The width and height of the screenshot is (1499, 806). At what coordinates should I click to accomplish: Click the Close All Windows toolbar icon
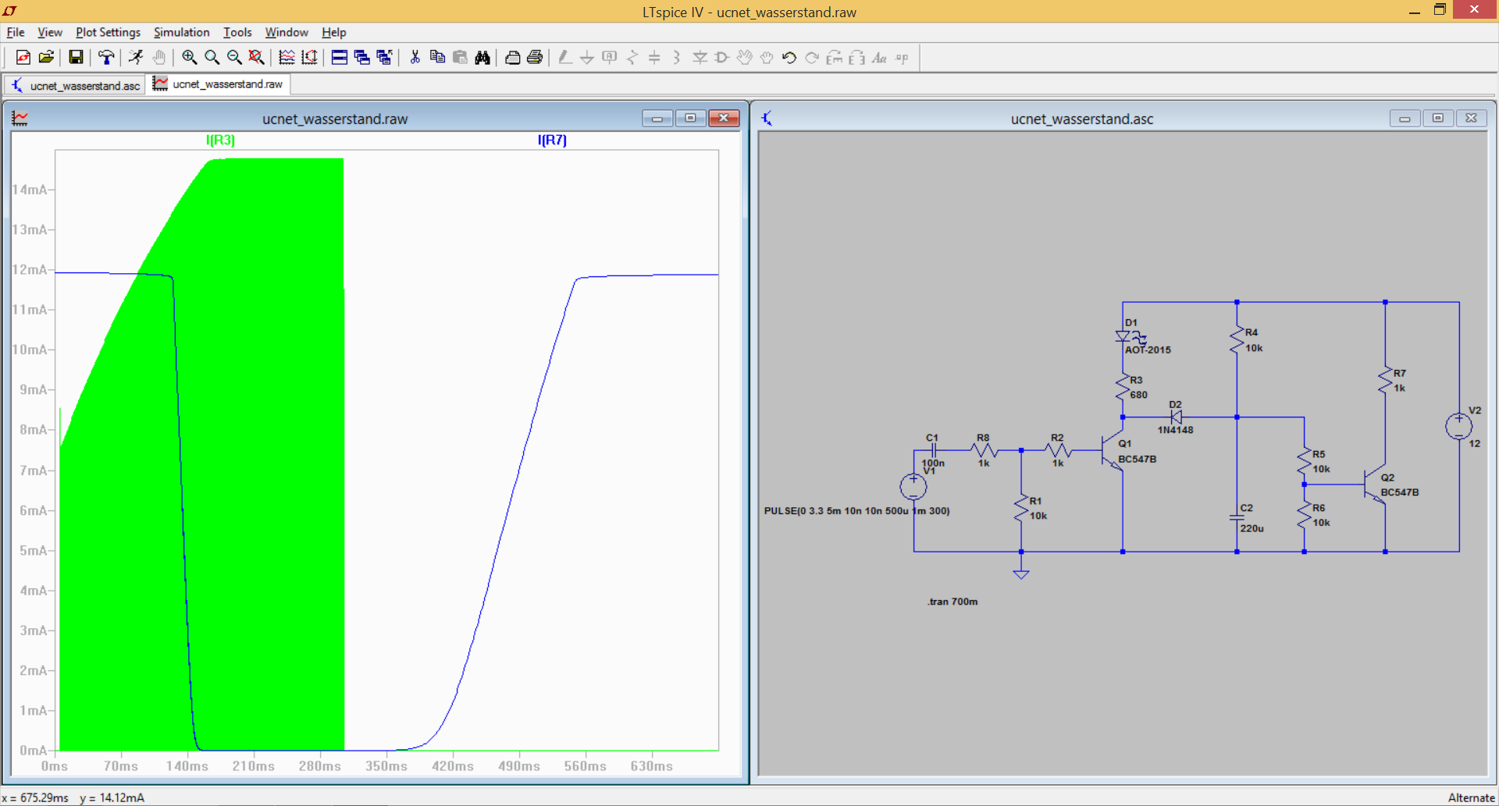tap(384, 57)
